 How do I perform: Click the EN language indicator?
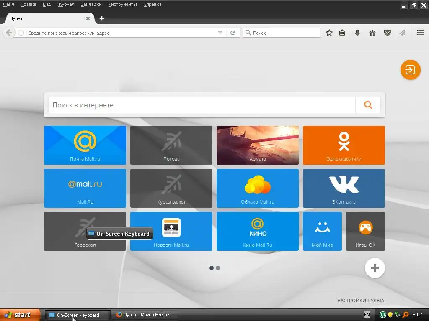(x=367, y=315)
